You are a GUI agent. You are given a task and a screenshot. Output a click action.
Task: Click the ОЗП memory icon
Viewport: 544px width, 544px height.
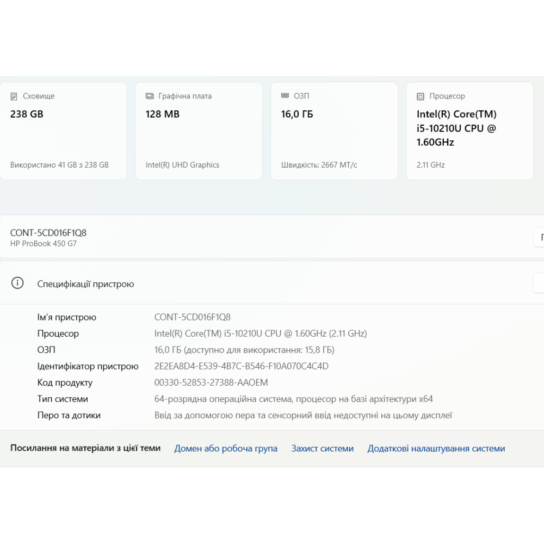point(285,96)
